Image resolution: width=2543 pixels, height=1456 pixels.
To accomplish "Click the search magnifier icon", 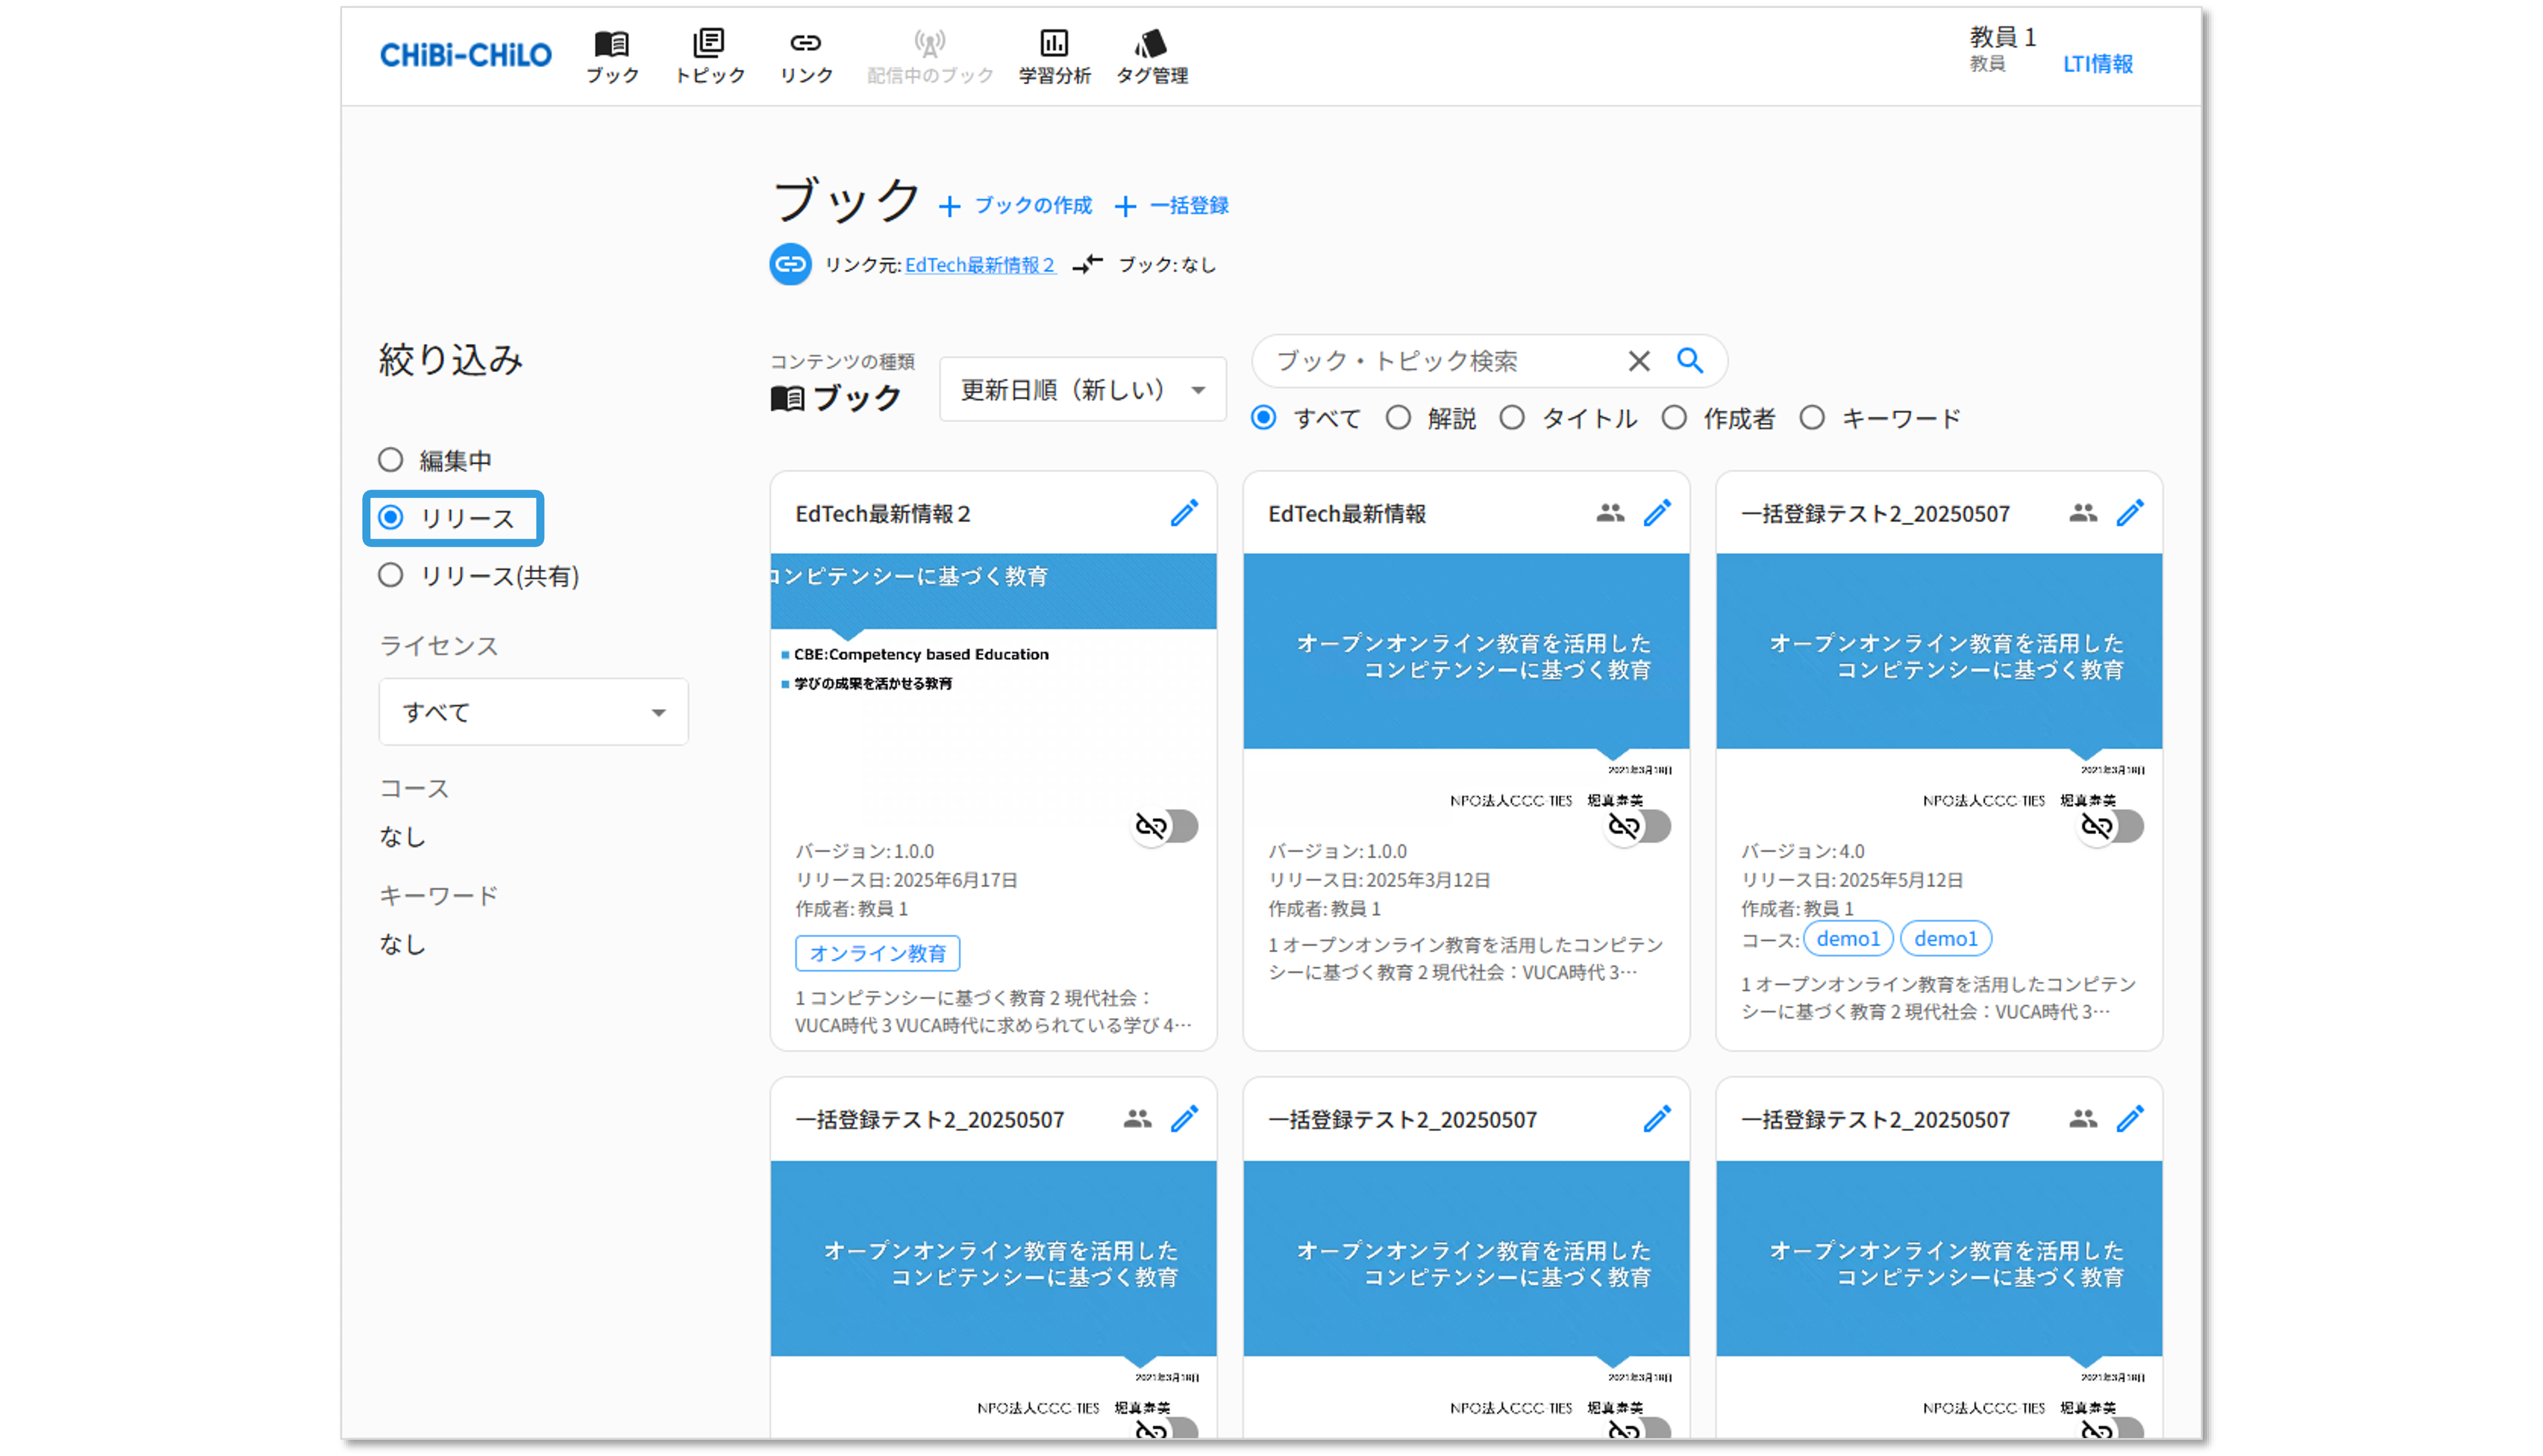I will (x=1689, y=360).
